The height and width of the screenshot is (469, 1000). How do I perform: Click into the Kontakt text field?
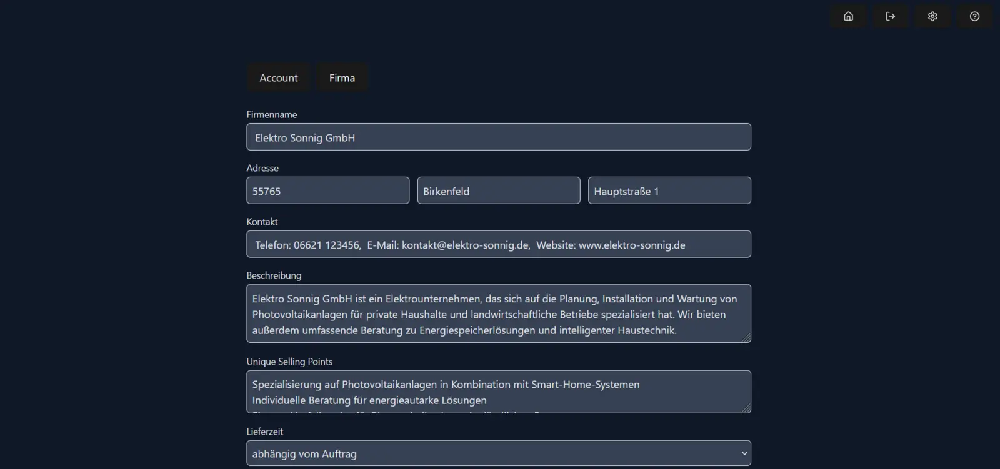pyautogui.click(x=498, y=244)
